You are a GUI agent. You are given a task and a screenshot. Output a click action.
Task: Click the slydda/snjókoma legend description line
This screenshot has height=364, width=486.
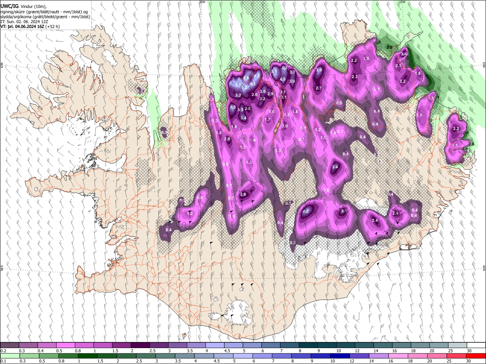coord(45,17)
